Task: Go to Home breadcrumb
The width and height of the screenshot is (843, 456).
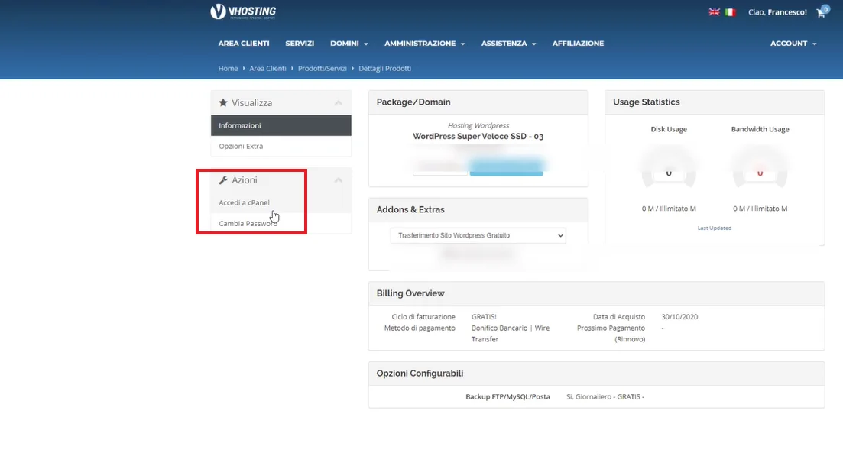Action: 228,68
